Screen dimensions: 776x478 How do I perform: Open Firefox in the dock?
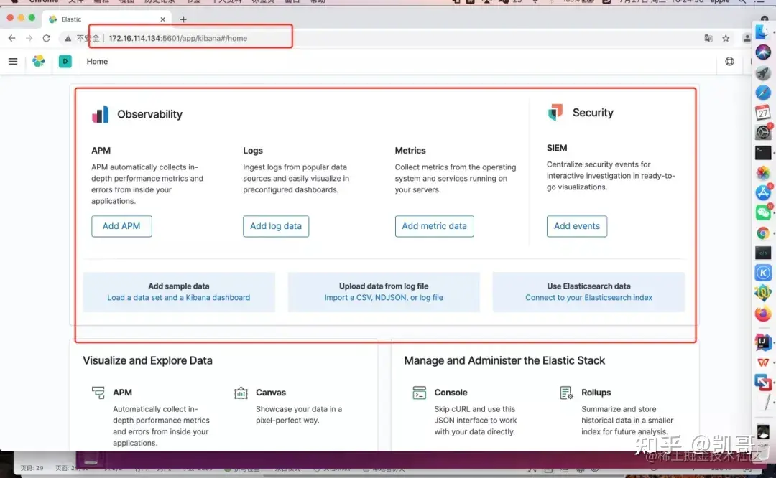763,314
